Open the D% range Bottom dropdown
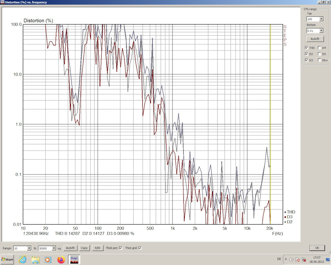The height and width of the screenshot is (265, 331). (x=321, y=31)
